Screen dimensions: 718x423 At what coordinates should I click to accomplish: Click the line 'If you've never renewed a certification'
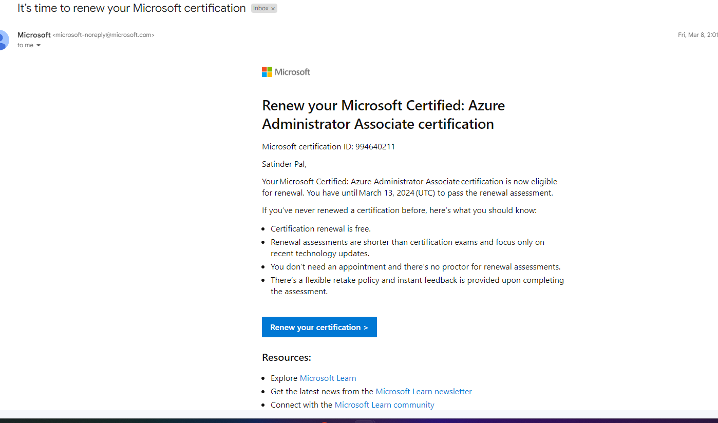(399, 210)
